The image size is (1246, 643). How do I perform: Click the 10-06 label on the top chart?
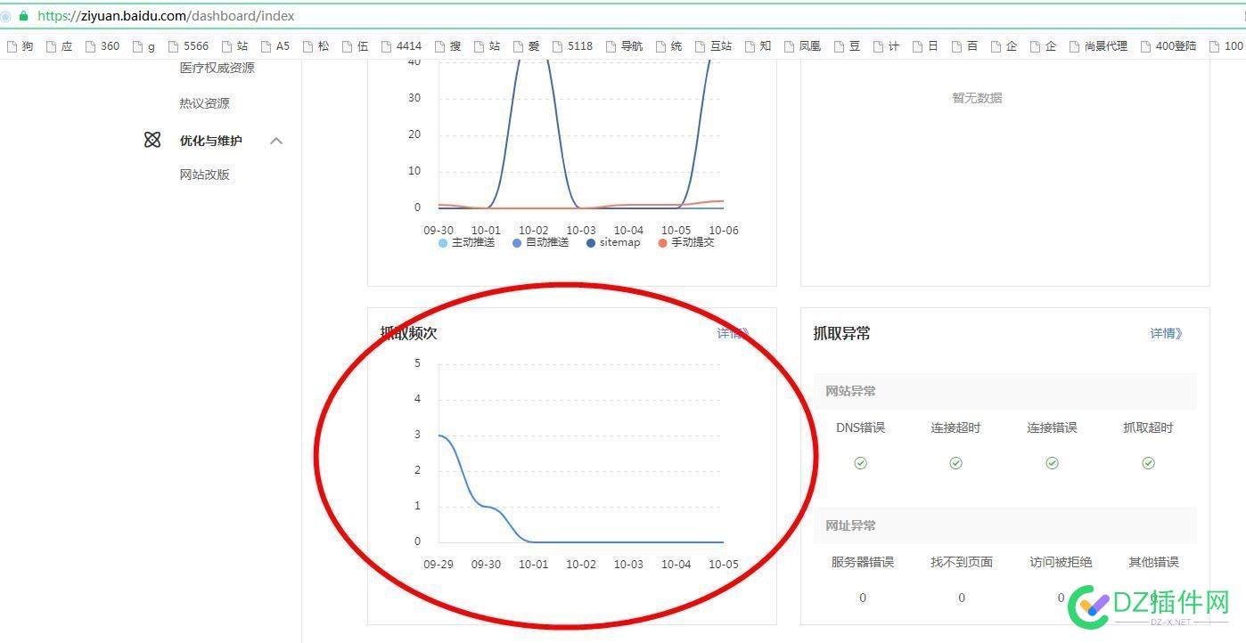(x=723, y=230)
